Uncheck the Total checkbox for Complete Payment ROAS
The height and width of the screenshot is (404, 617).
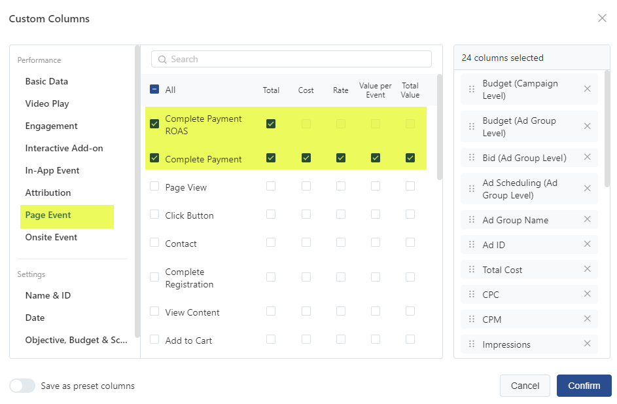(x=271, y=123)
